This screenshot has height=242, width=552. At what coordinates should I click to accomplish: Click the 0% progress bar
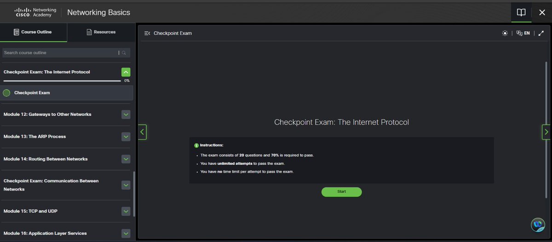(62, 81)
